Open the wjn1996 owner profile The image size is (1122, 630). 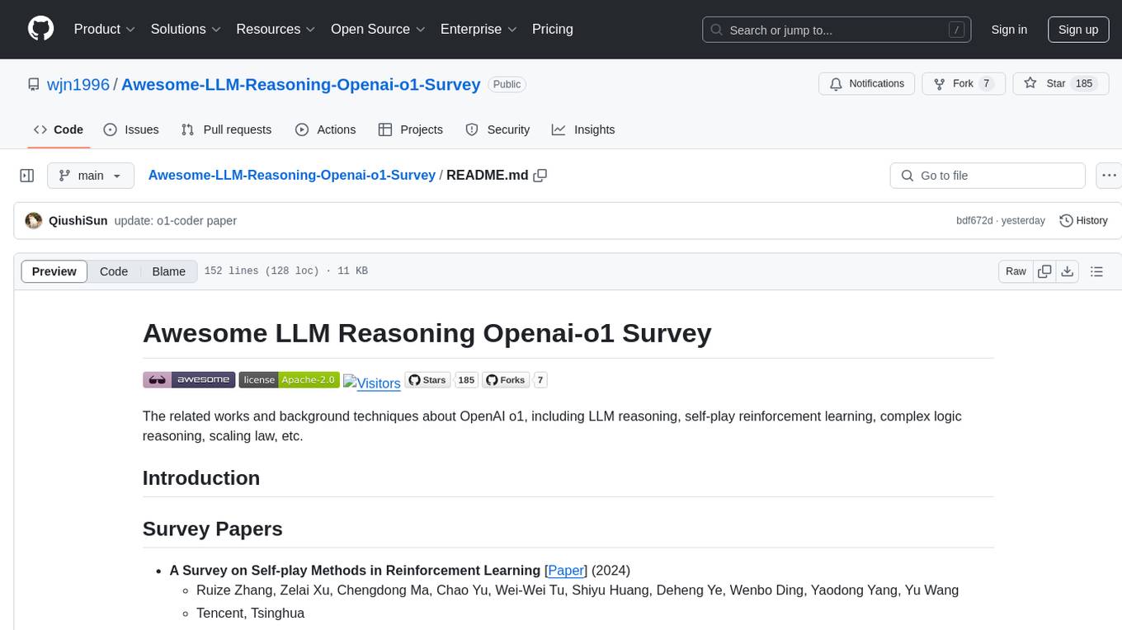coord(78,84)
